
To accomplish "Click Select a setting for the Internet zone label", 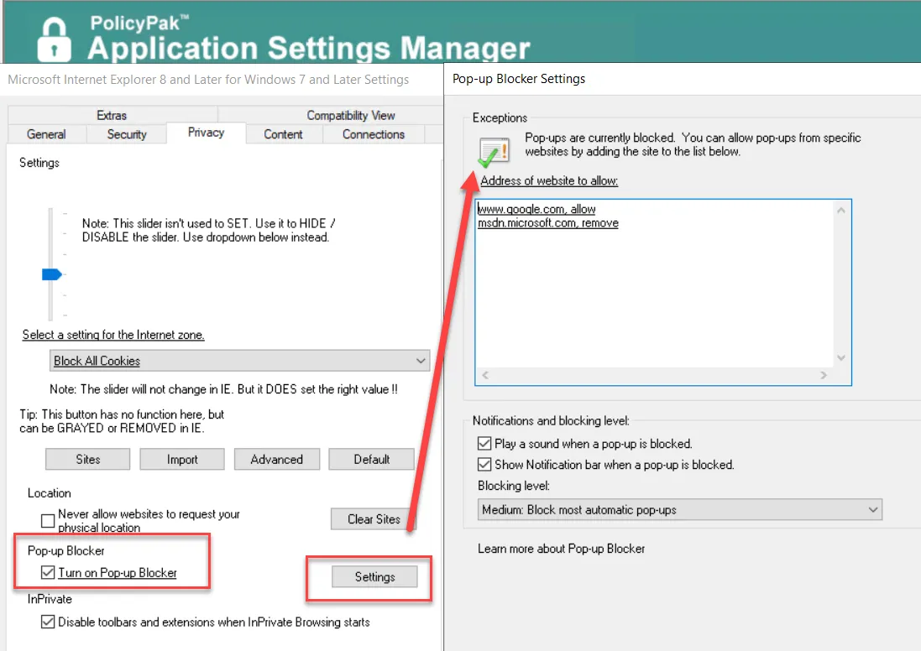I will coord(113,335).
